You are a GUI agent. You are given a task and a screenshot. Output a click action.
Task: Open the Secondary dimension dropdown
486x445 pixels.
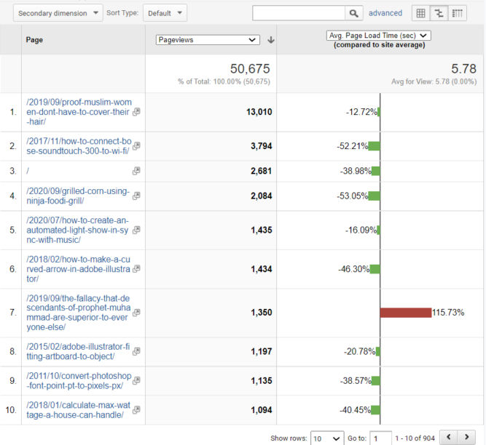(58, 13)
